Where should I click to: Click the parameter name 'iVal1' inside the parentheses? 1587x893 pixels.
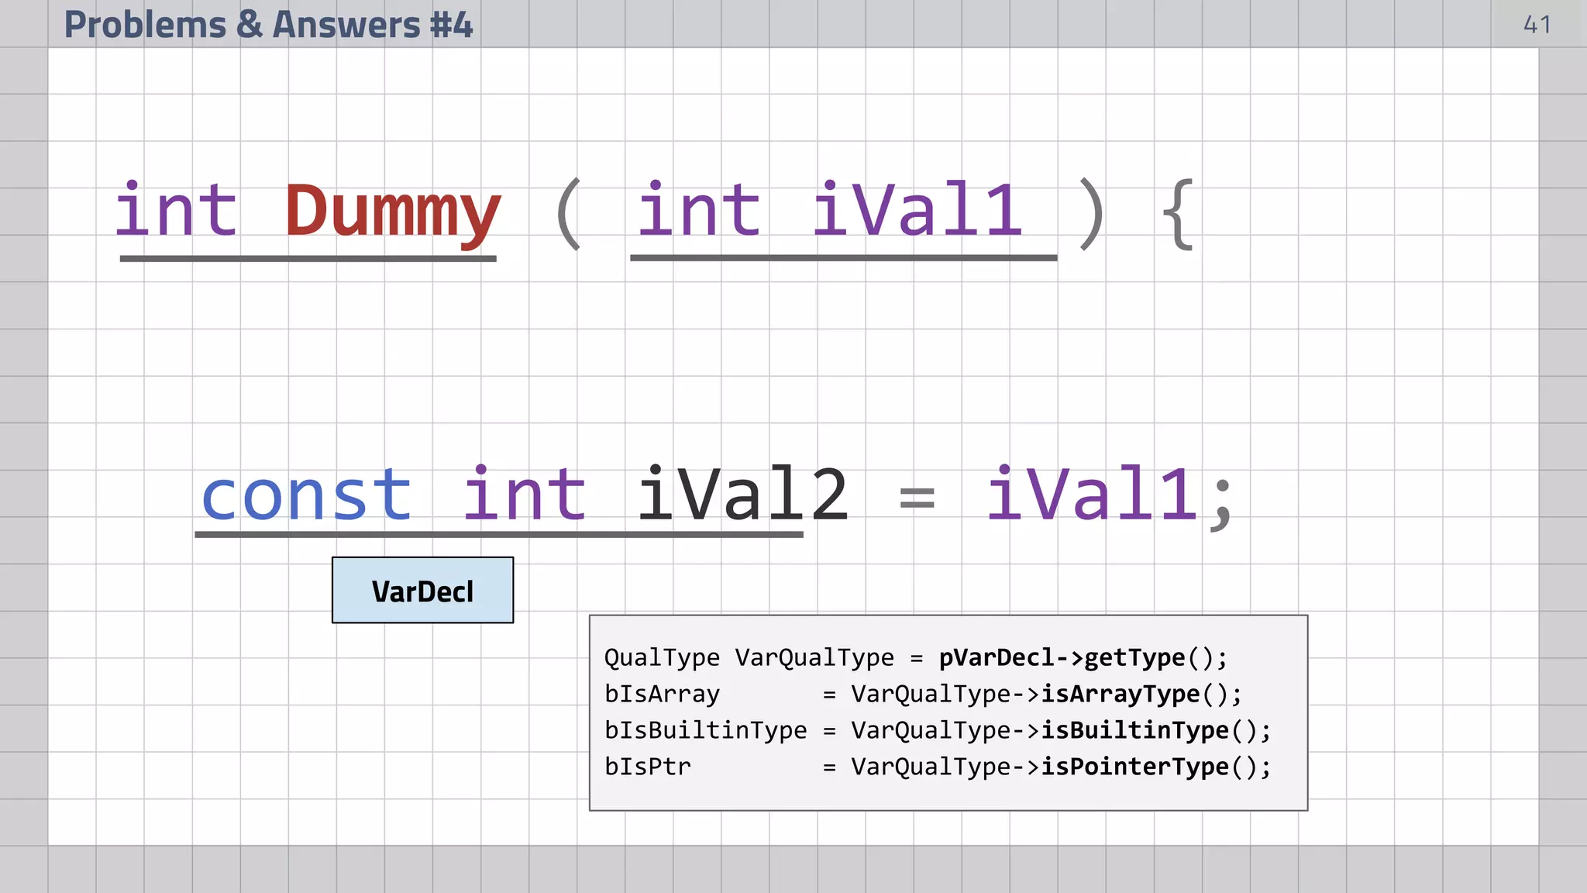pyautogui.click(x=917, y=209)
